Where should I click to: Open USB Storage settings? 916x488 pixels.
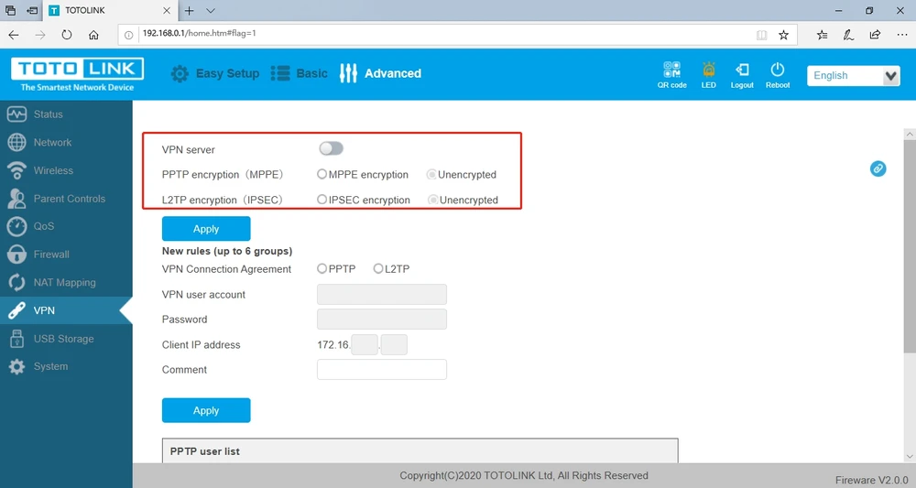63,339
